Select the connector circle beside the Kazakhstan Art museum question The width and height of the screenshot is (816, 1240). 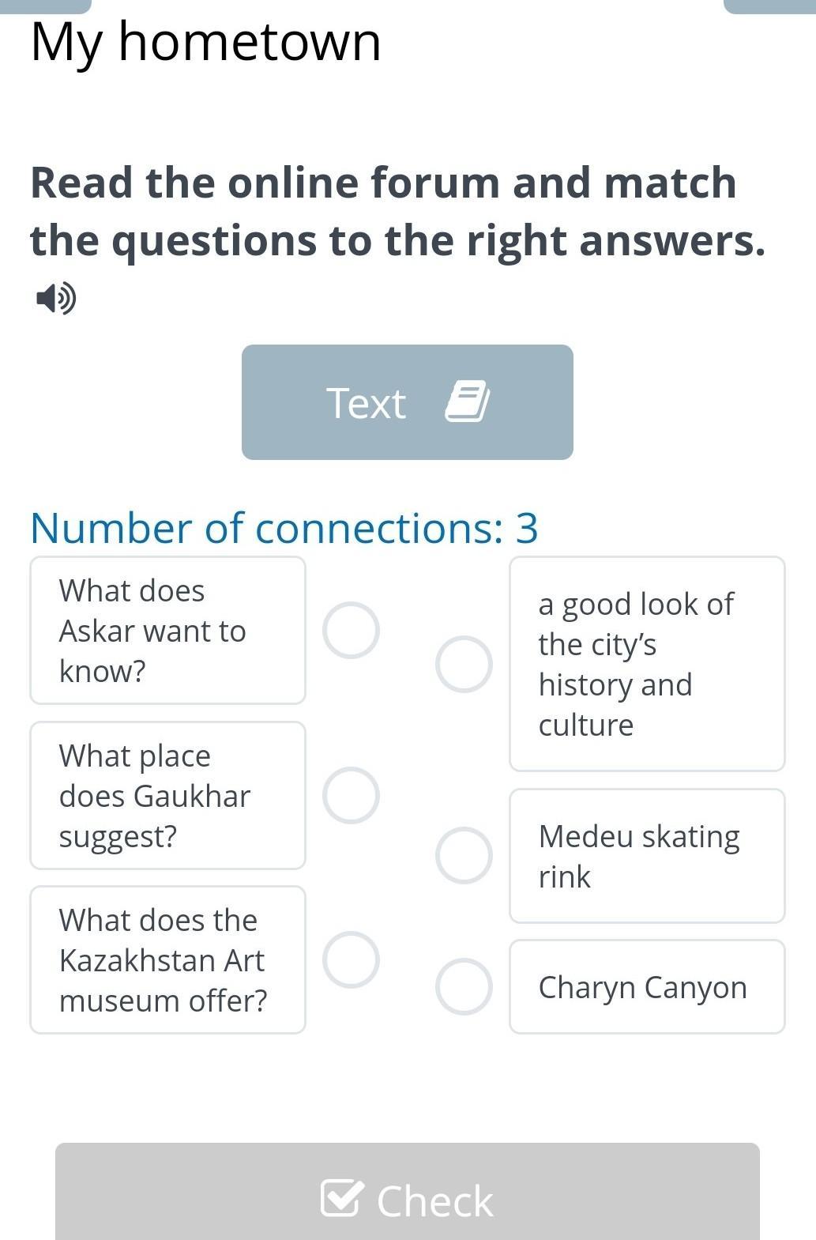(351, 959)
